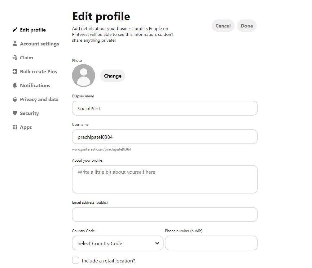
Task: Select the grid icon beside Apps
Action: coord(15,127)
